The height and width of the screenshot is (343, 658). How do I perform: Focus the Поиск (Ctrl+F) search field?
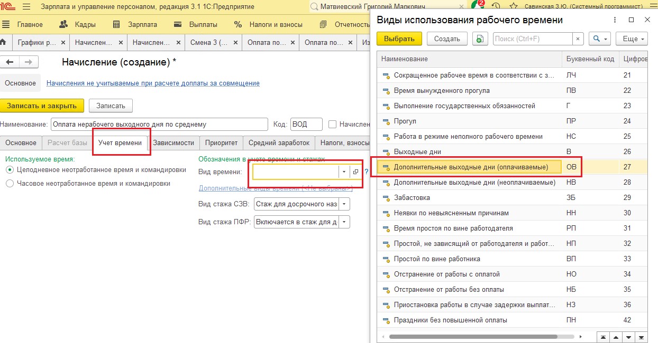tap(533, 39)
